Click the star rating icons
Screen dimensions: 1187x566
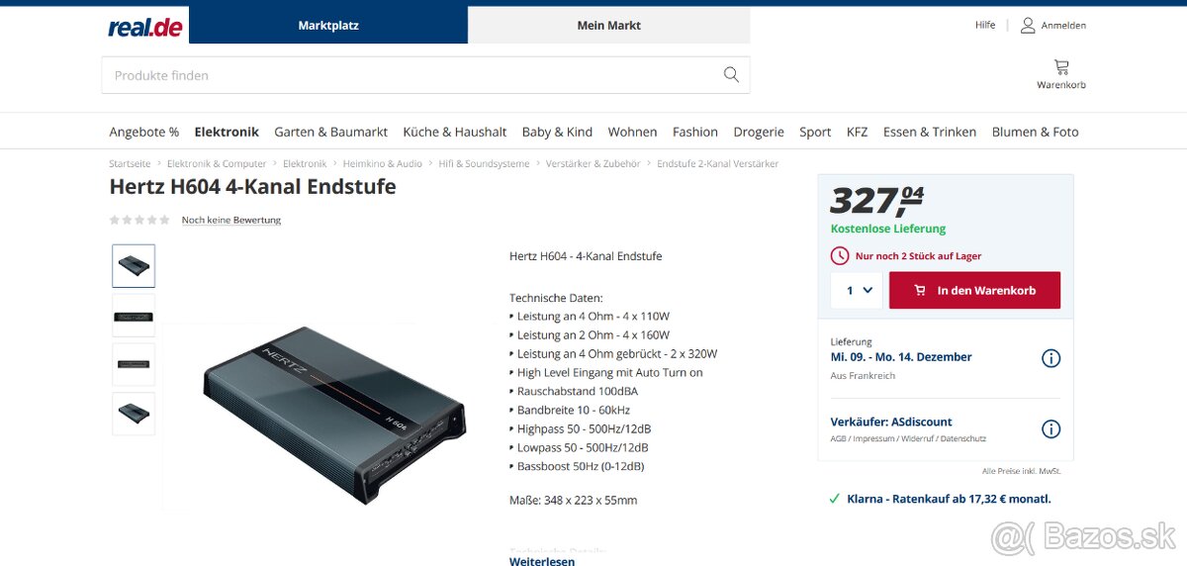click(x=139, y=220)
